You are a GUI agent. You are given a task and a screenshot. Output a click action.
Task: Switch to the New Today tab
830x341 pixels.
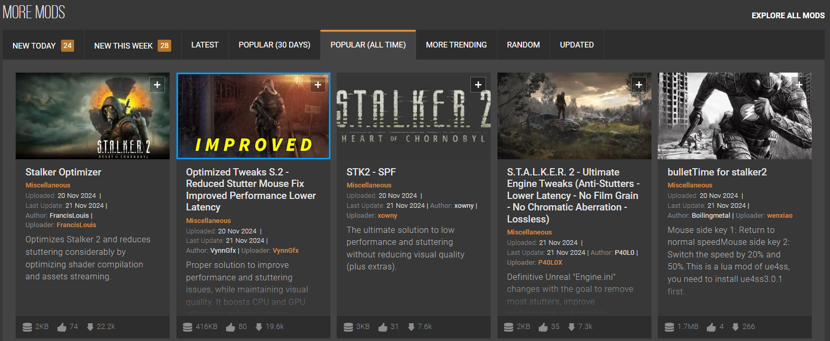(43, 45)
